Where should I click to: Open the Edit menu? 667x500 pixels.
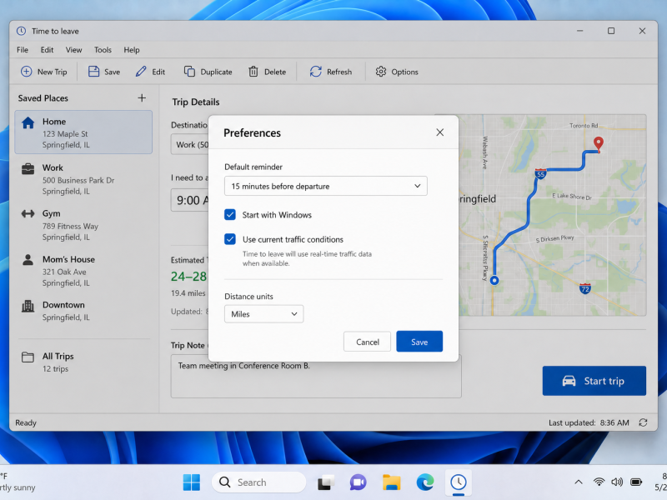[x=47, y=50]
